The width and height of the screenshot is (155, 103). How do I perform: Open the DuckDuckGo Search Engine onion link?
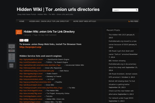click(31, 59)
